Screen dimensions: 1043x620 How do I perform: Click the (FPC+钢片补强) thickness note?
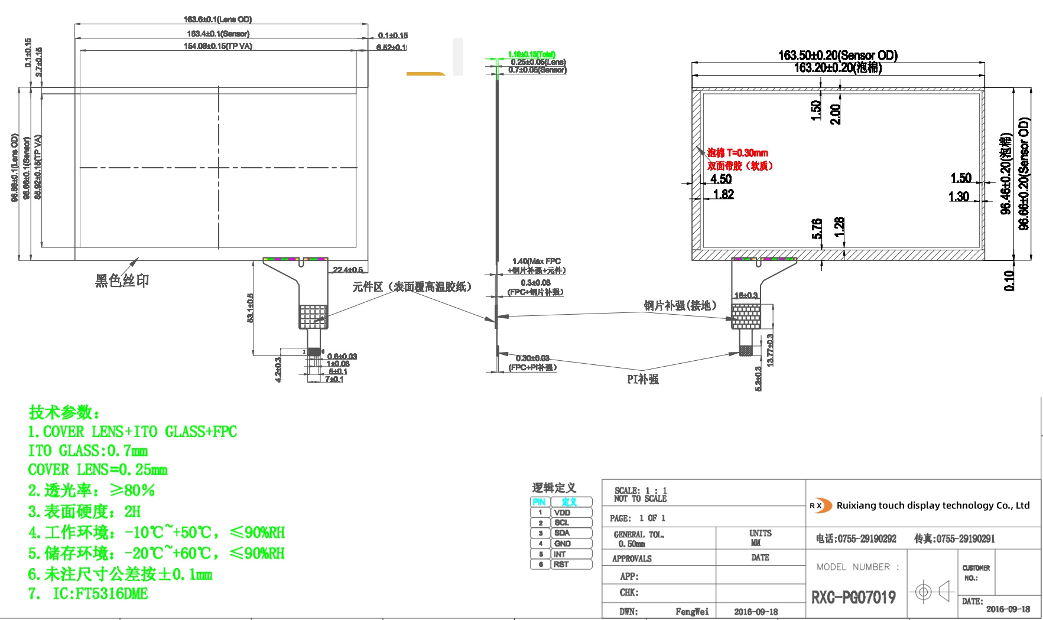tap(535, 292)
